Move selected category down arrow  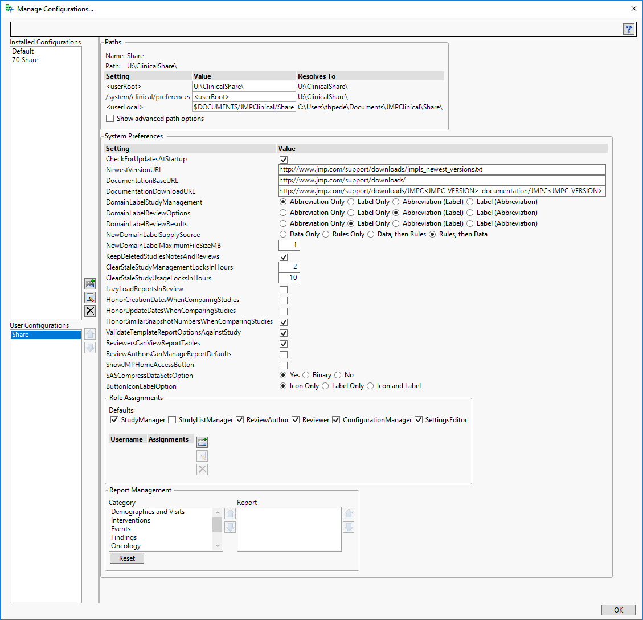pyautogui.click(x=230, y=527)
